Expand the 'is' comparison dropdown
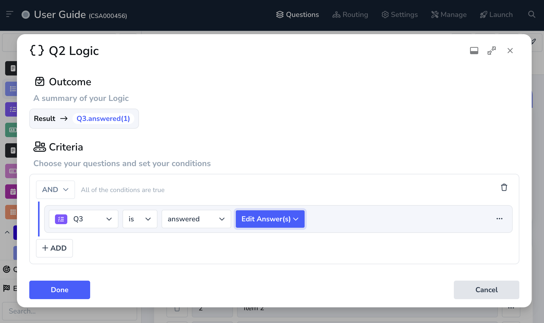Screen dimensions: 544x323 [140, 219]
